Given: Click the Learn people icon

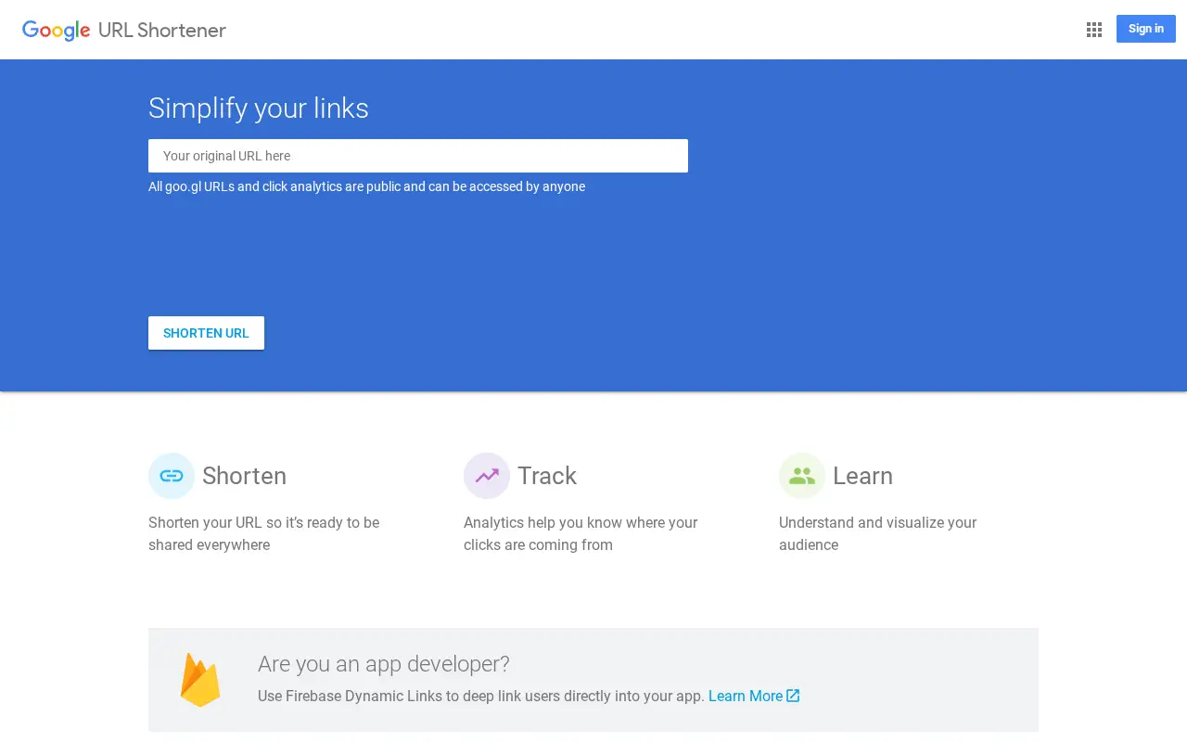Looking at the screenshot, I should (x=802, y=476).
